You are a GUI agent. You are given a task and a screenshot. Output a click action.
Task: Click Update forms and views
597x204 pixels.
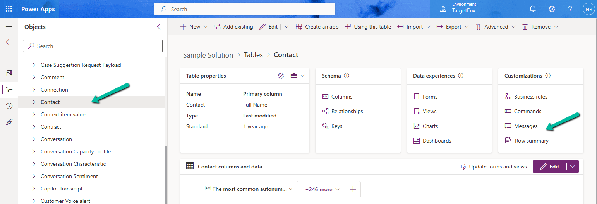coord(493,167)
